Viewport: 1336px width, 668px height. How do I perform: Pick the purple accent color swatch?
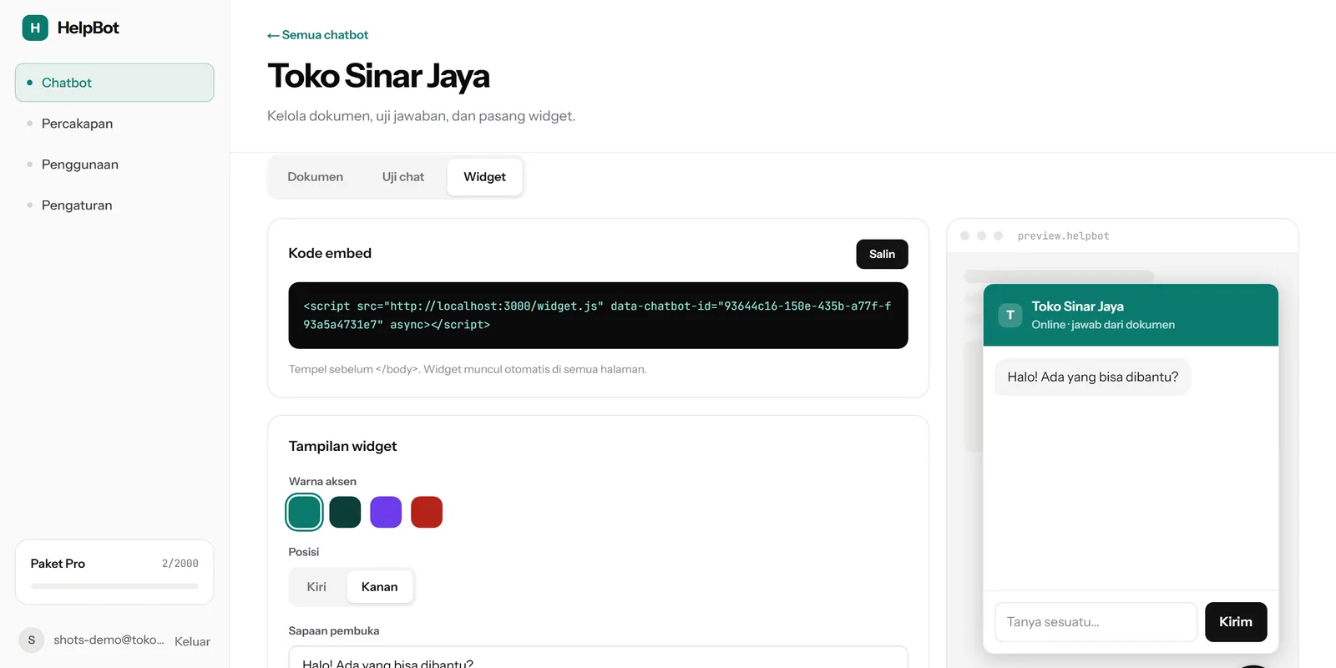(386, 512)
